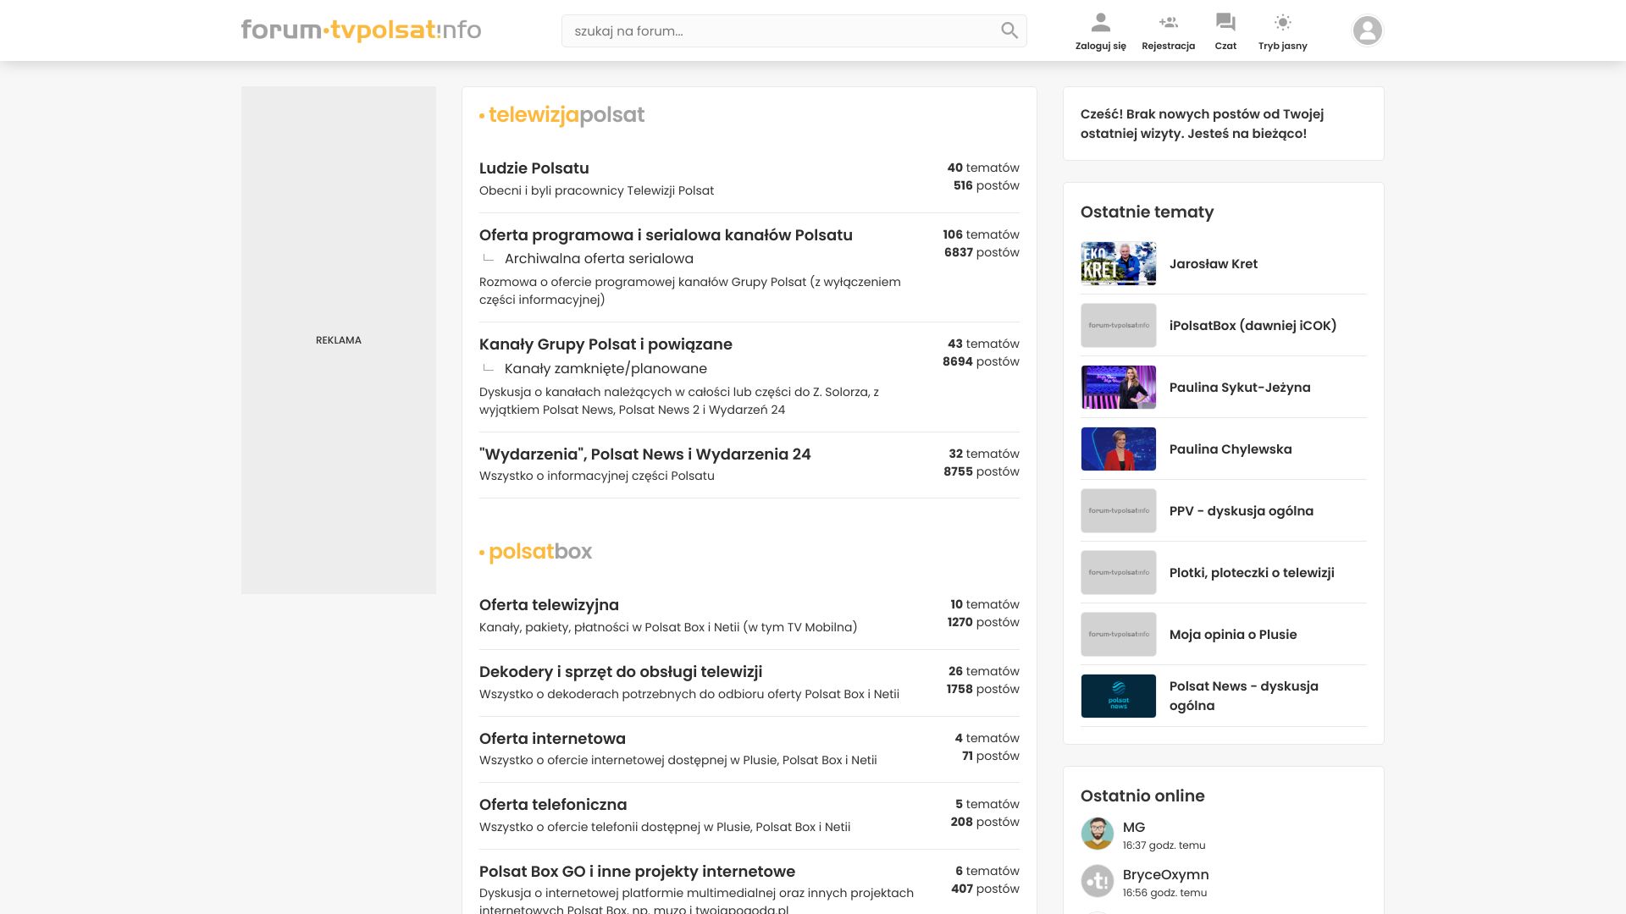Viewport: 1626px width, 914px height.
Task: Click the '26 tematów' count for Dekodery
Action: tap(983, 672)
